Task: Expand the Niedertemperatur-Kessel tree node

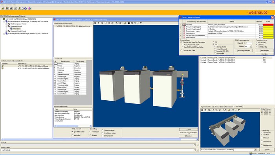Action: coord(7,24)
